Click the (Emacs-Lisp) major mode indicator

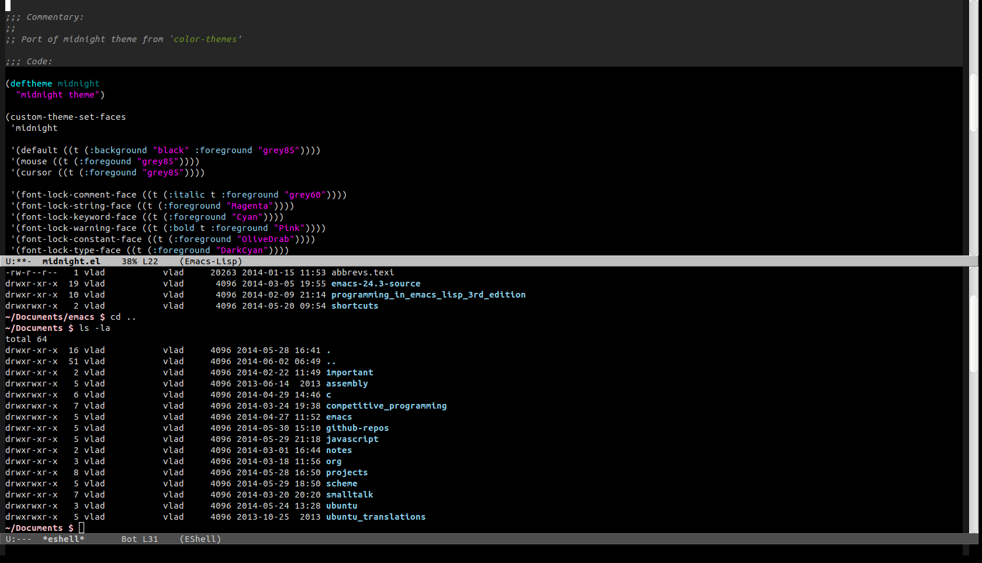tap(211, 261)
